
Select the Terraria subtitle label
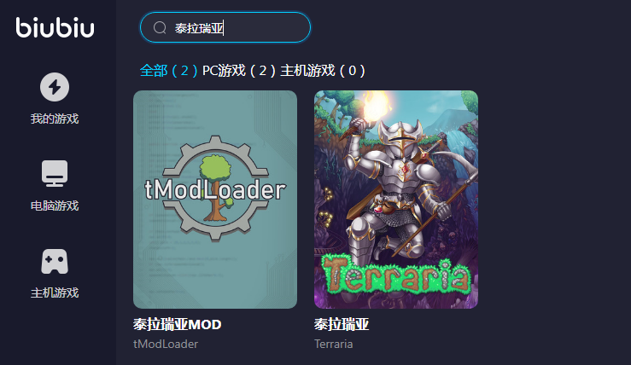point(334,344)
